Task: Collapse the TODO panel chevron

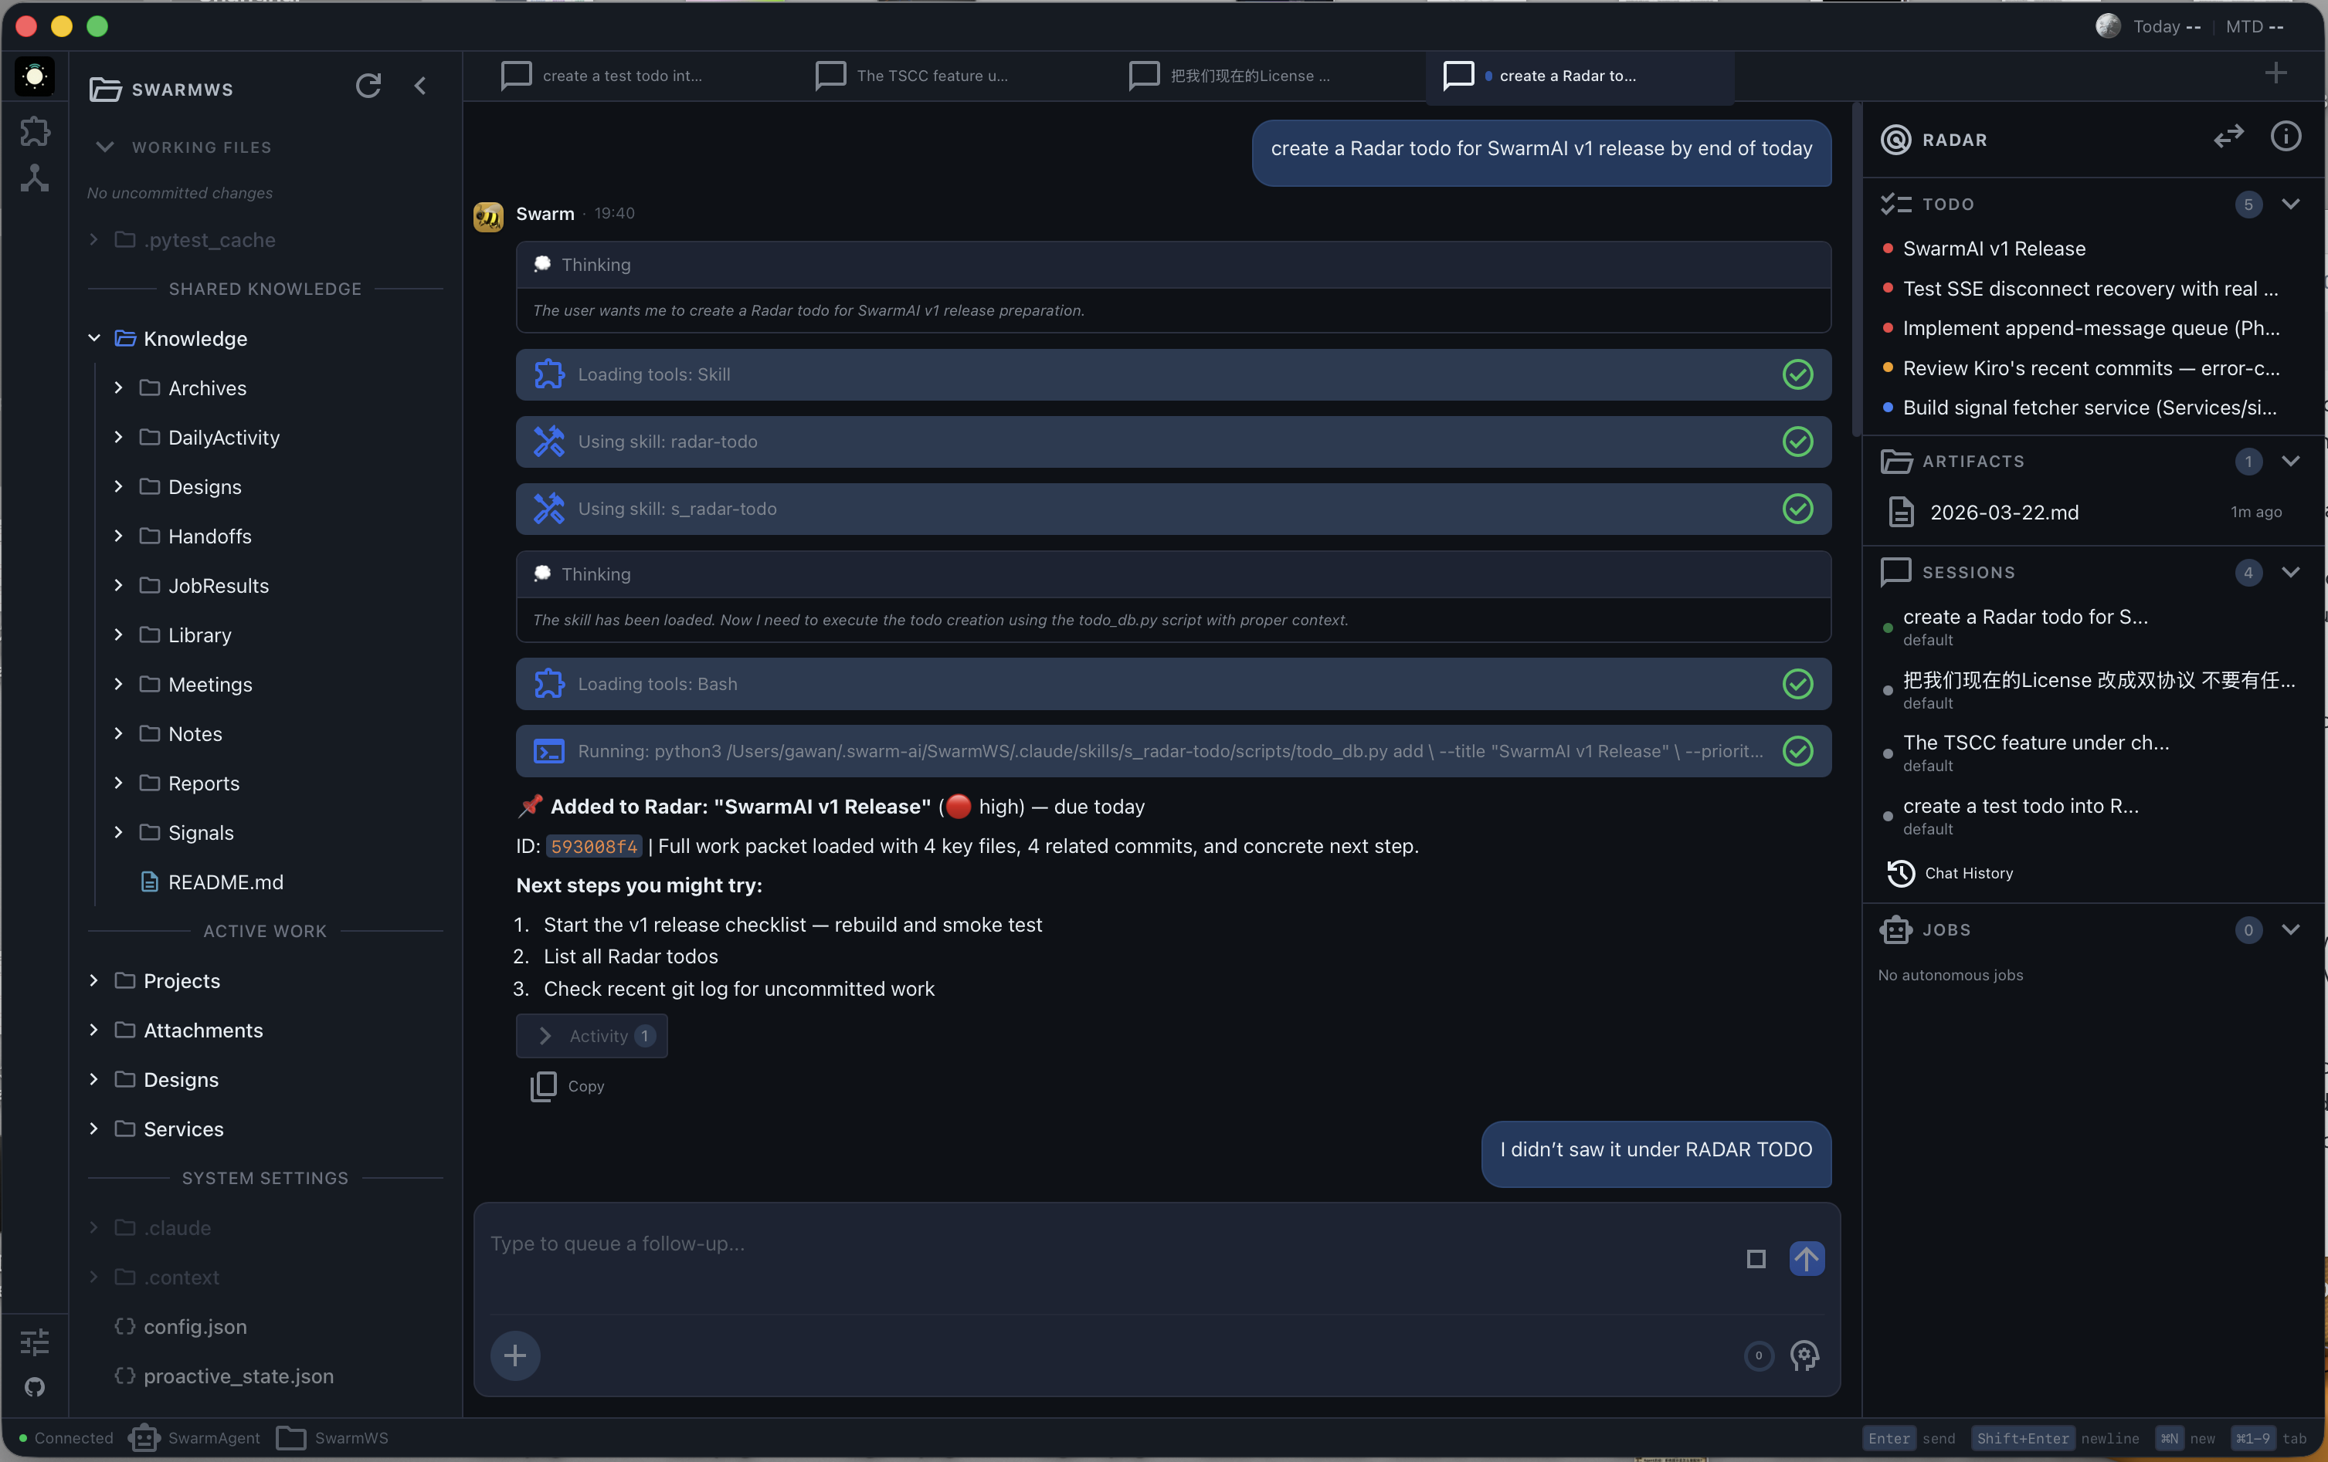Action: point(2292,204)
